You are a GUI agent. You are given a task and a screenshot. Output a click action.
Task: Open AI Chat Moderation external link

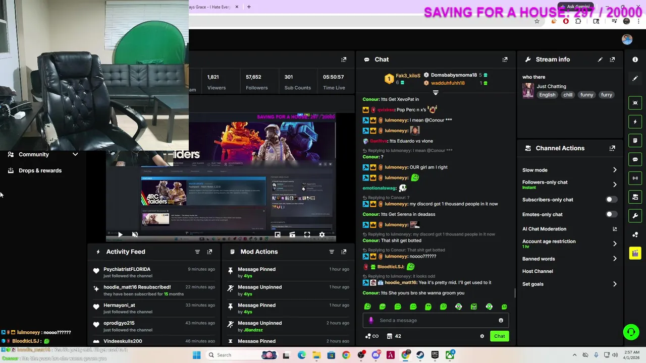pyautogui.click(x=615, y=229)
